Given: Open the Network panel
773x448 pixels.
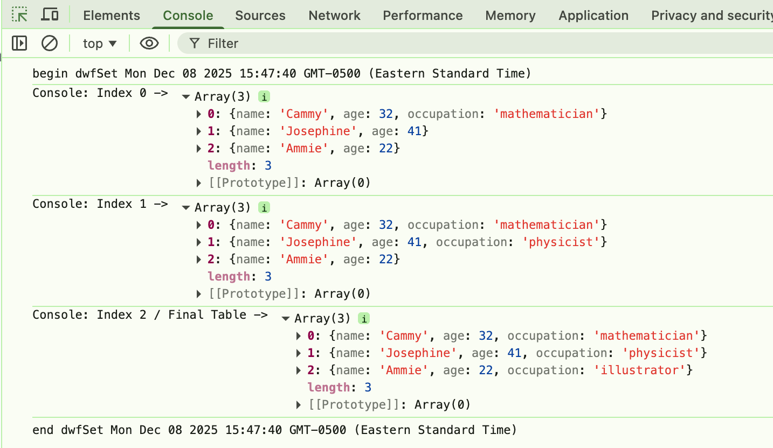Looking at the screenshot, I should pos(334,15).
